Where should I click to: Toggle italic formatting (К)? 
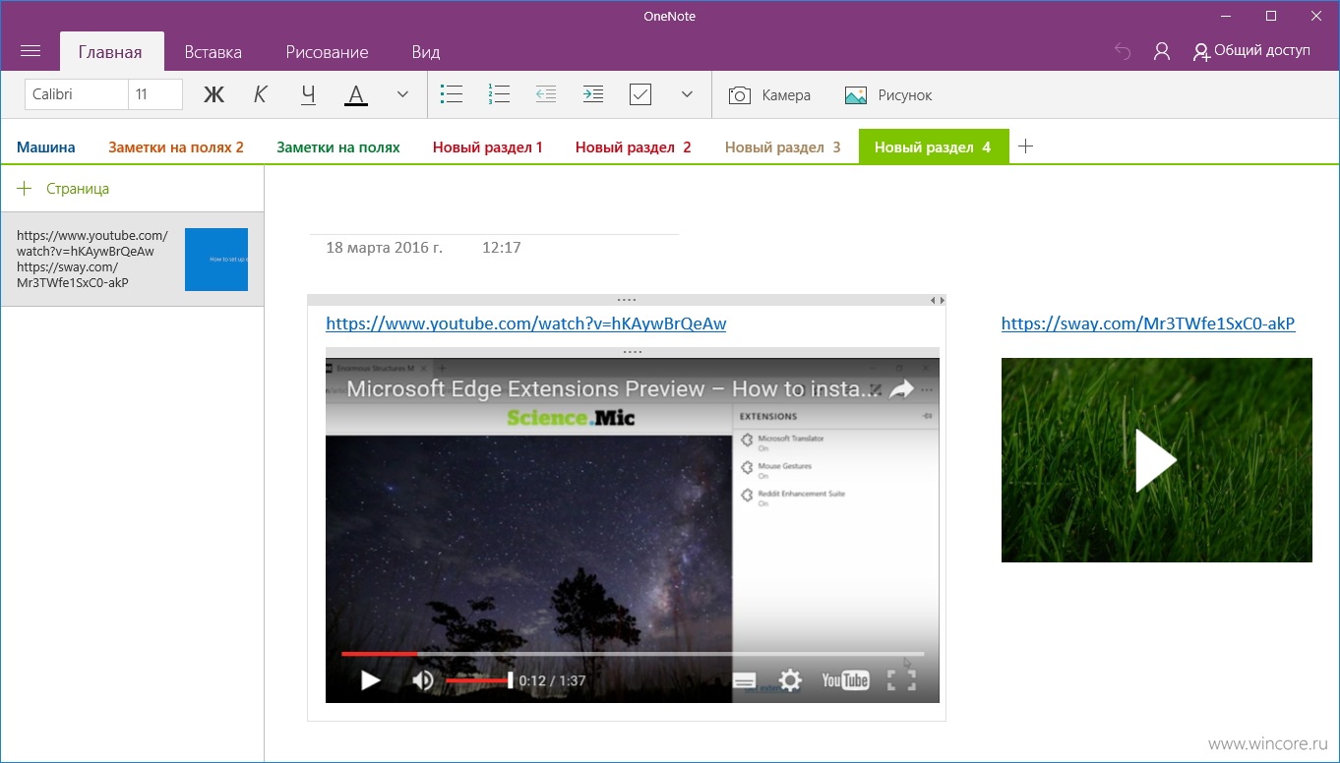(x=261, y=94)
